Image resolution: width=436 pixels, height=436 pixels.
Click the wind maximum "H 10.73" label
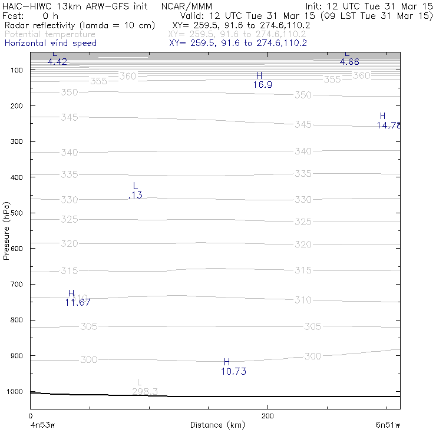point(233,366)
